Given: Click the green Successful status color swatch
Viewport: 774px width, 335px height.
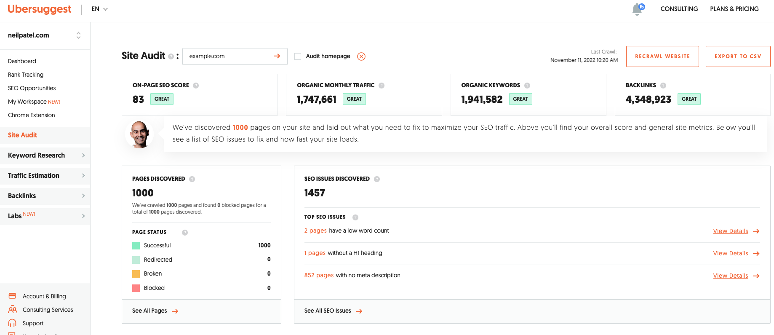Looking at the screenshot, I should (x=136, y=246).
